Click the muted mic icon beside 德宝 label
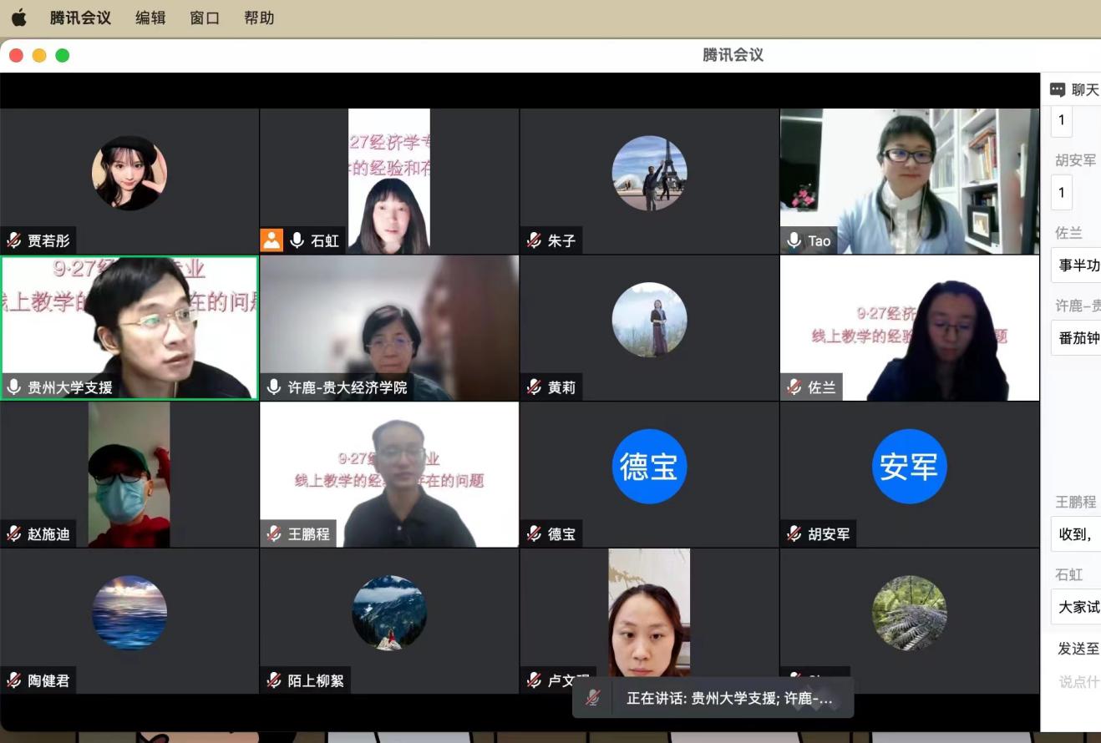This screenshot has height=743, width=1101. [x=535, y=533]
